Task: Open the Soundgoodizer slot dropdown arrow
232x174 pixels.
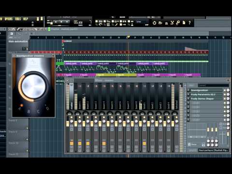Action: click(x=188, y=90)
